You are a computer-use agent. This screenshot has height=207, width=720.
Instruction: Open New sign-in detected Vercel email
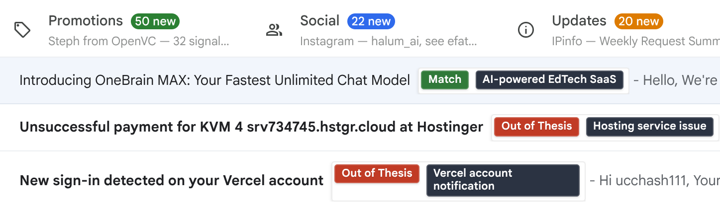[360, 180]
